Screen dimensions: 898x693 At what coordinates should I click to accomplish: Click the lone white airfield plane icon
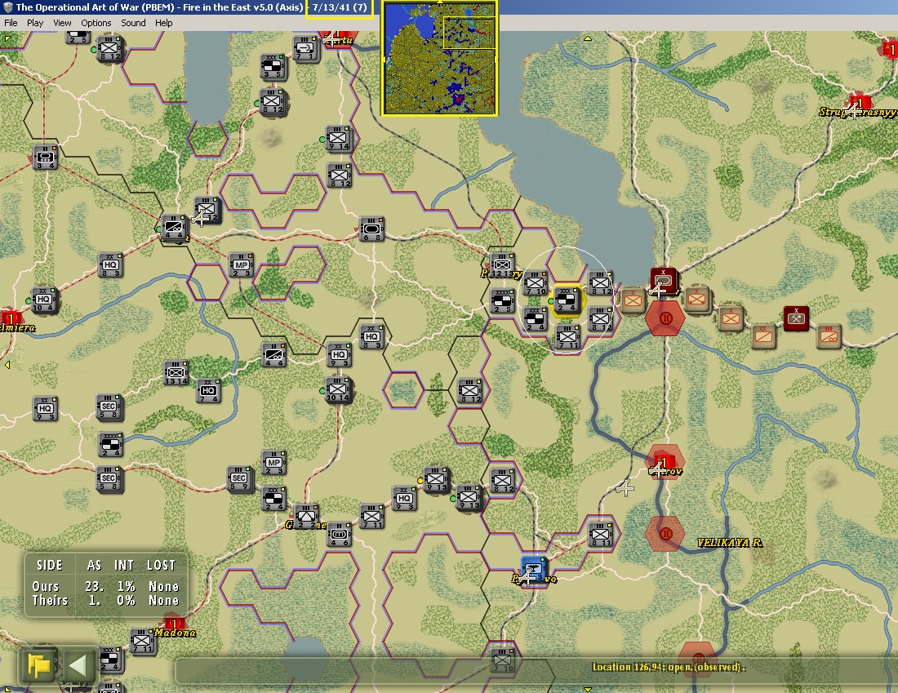tap(625, 488)
